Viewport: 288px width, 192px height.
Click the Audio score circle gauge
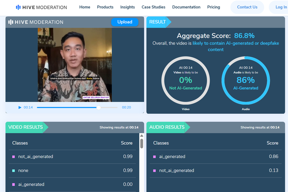(246, 80)
